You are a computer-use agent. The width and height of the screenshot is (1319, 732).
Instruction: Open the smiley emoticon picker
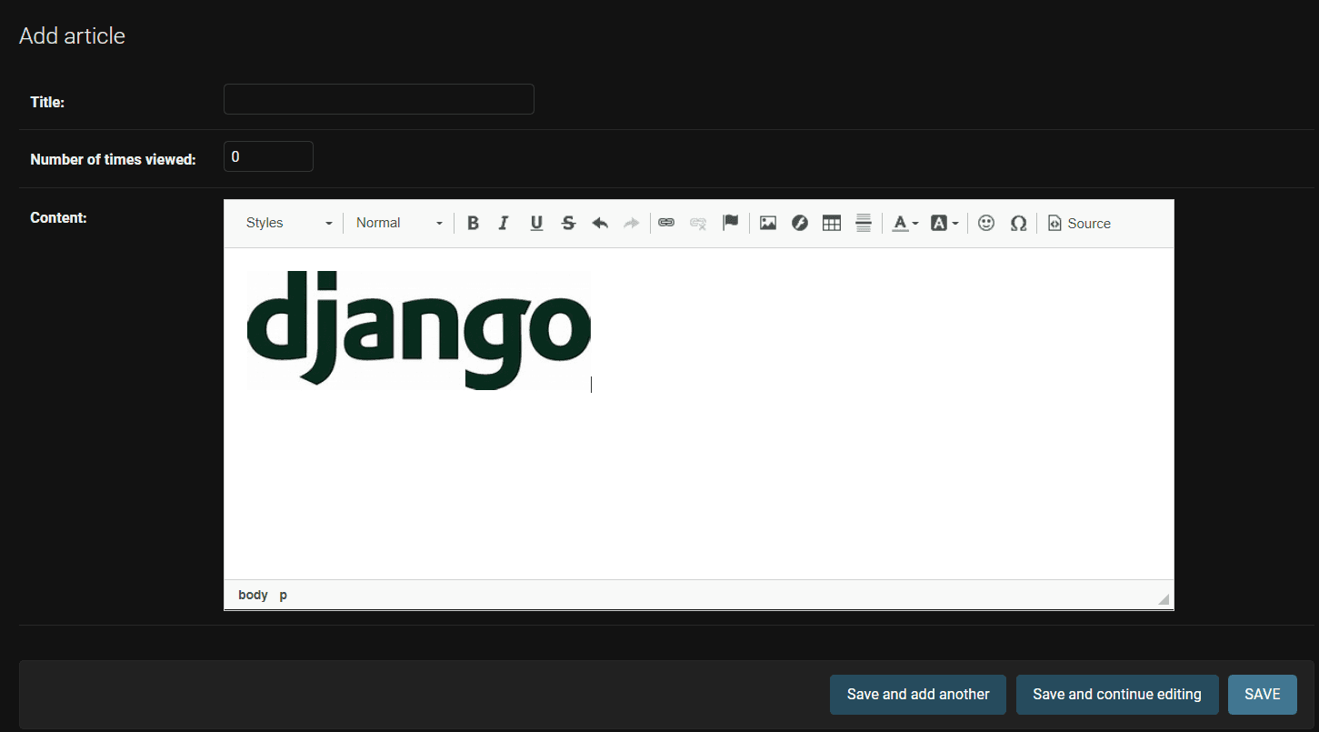(986, 224)
